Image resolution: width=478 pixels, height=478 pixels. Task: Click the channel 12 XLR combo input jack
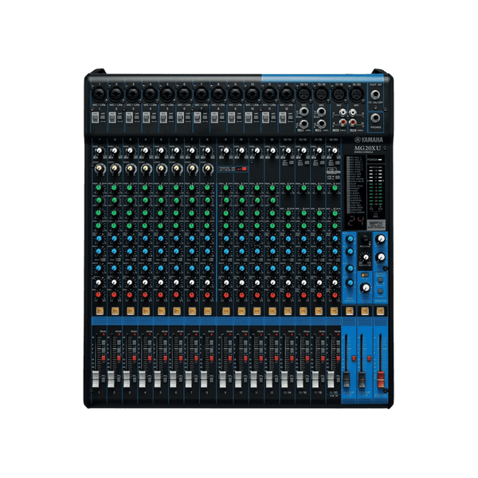click(286, 95)
